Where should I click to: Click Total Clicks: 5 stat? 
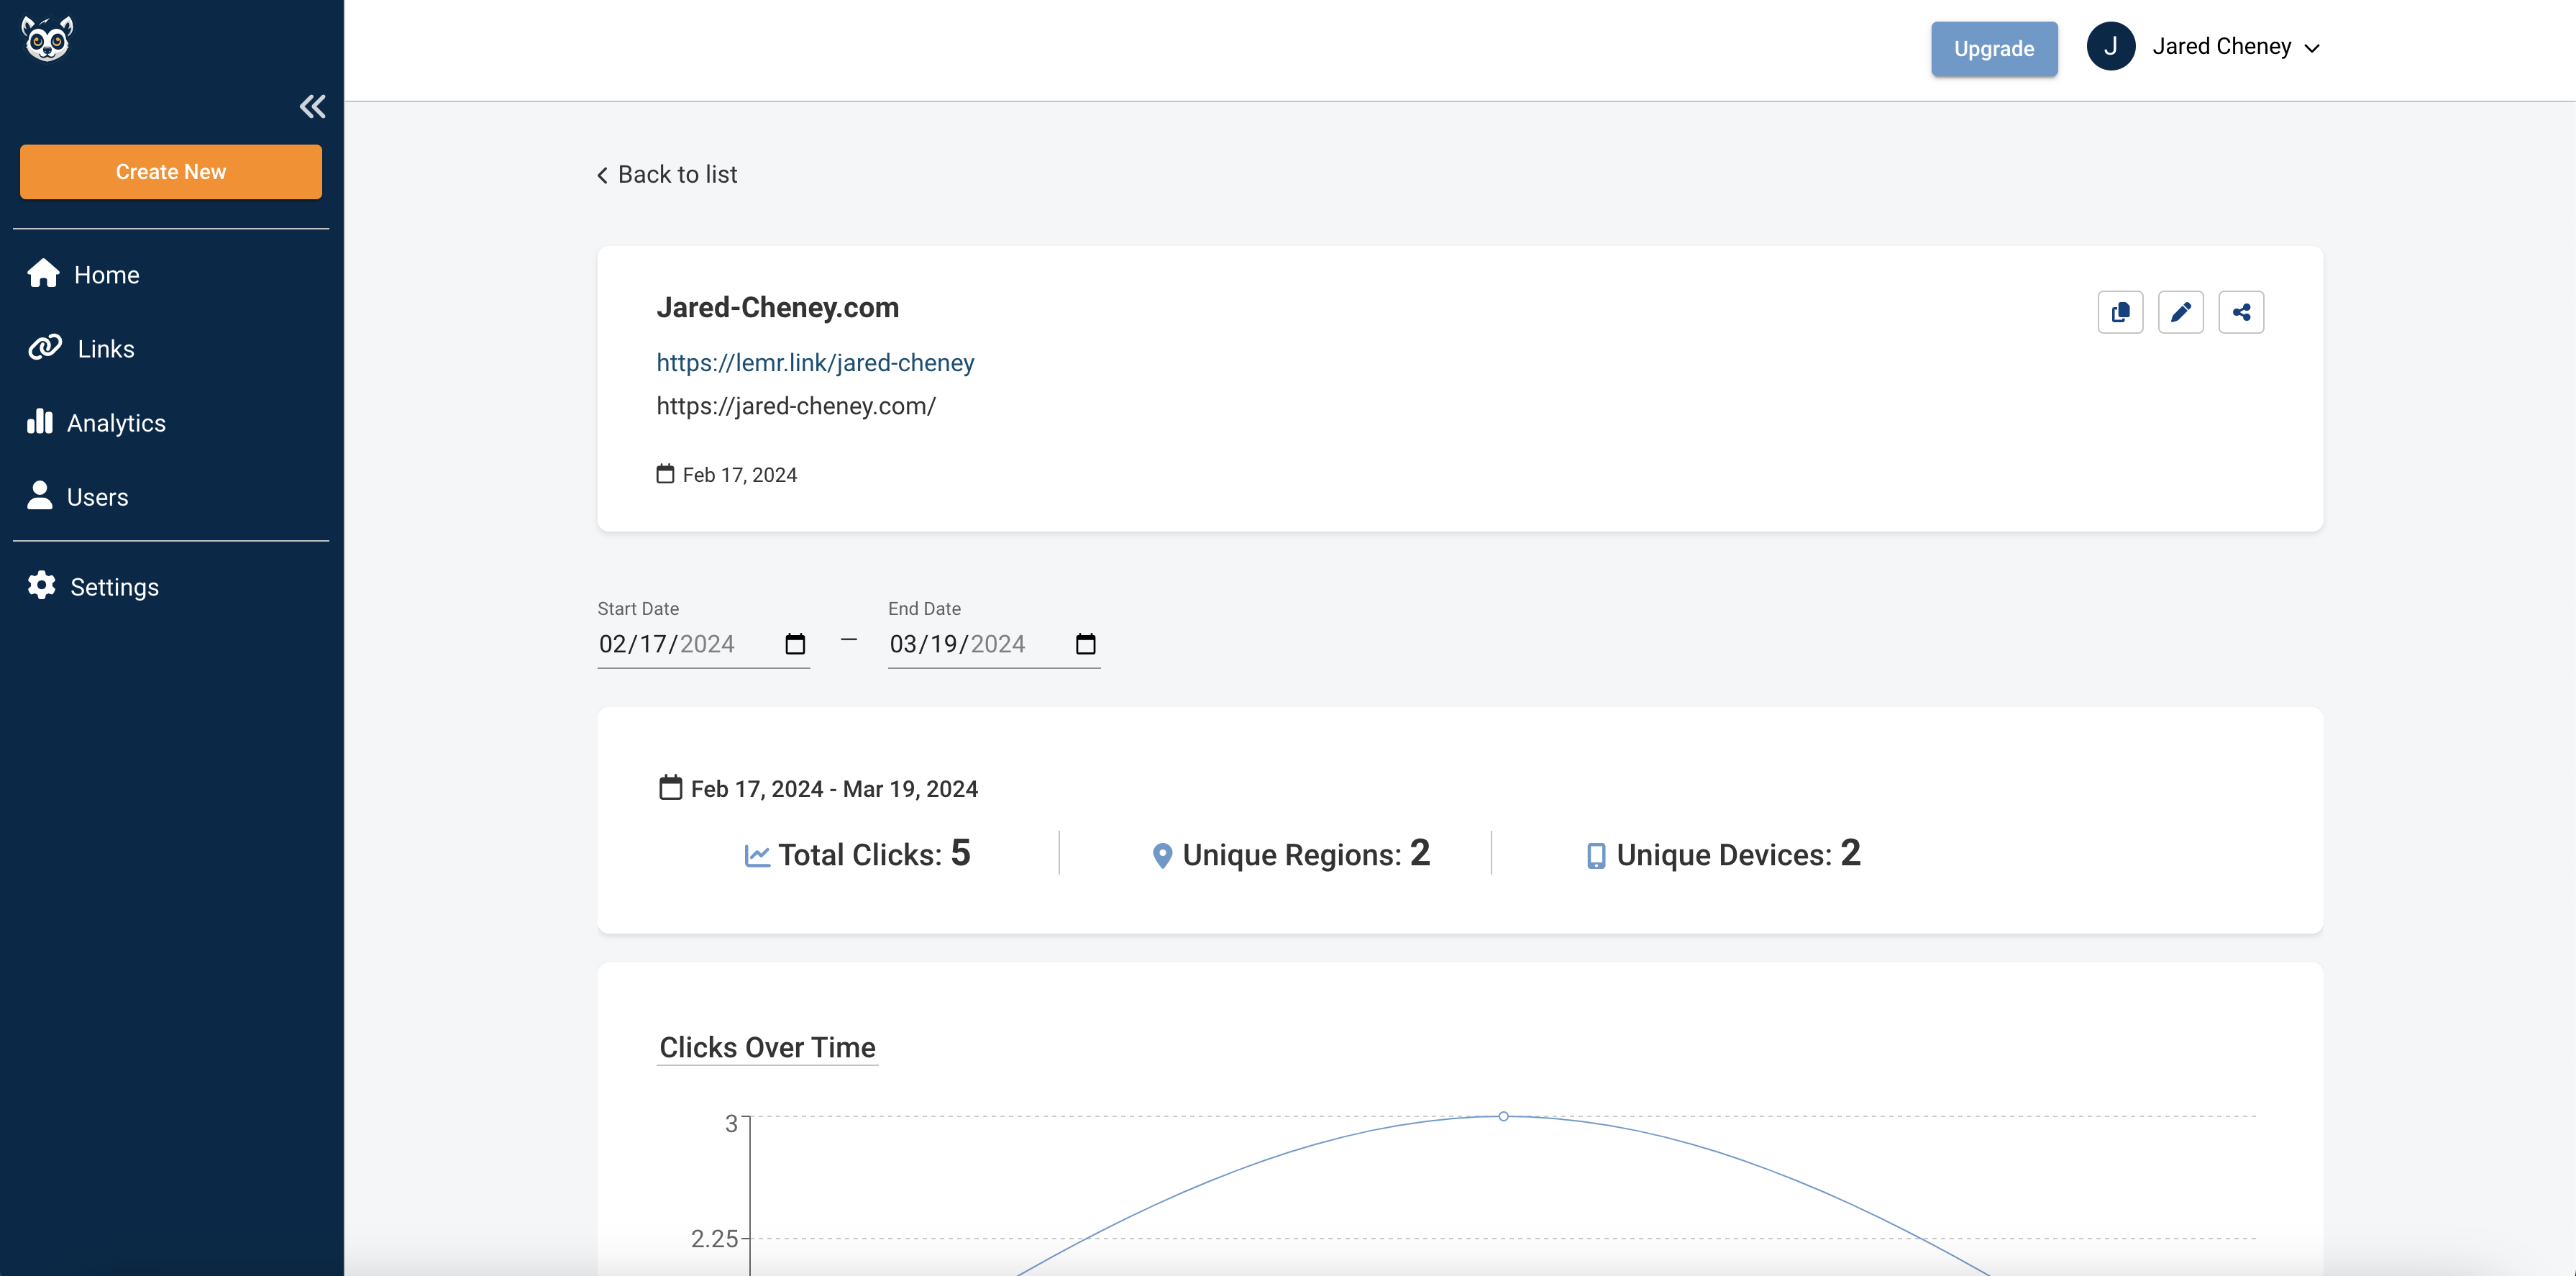[857, 854]
